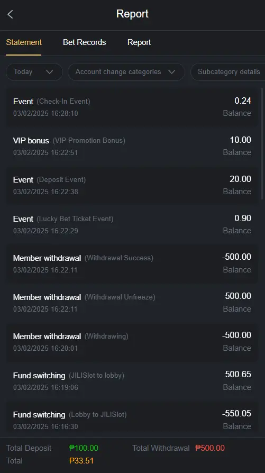Open the Subcategory details filter
This screenshot has width=265, height=473.
pyautogui.click(x=228, y=72)
